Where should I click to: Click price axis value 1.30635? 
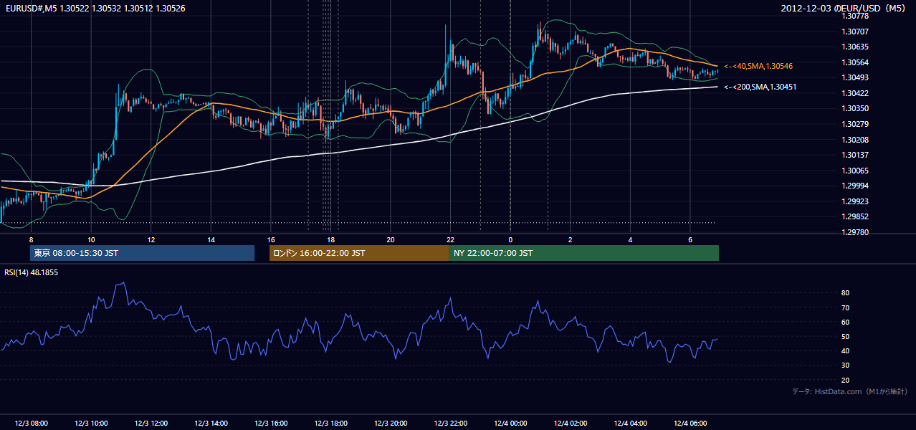tap(856, 47)
